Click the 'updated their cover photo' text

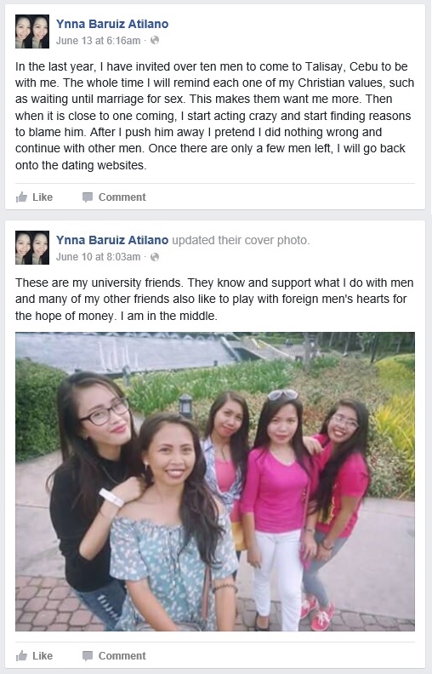point(241,240)
